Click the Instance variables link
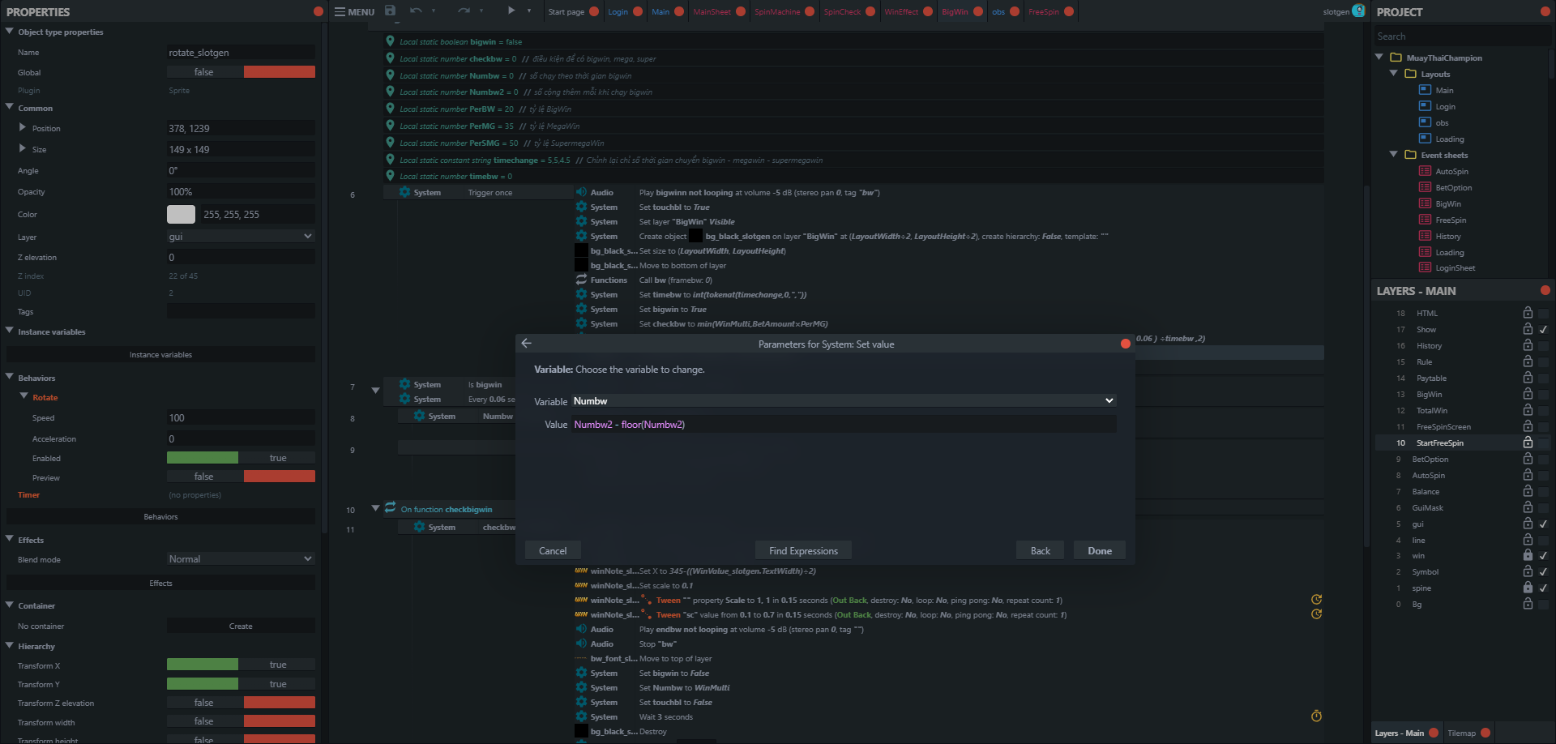Image resolution: width=1556 pixels, height=744 pixels. (160, 354)
